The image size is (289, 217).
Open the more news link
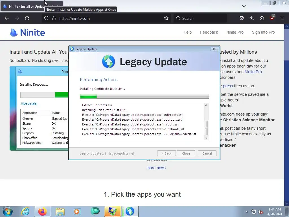pos(156,168)
